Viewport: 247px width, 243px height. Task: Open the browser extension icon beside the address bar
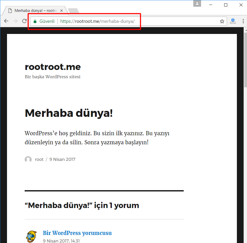click(233, 21)
